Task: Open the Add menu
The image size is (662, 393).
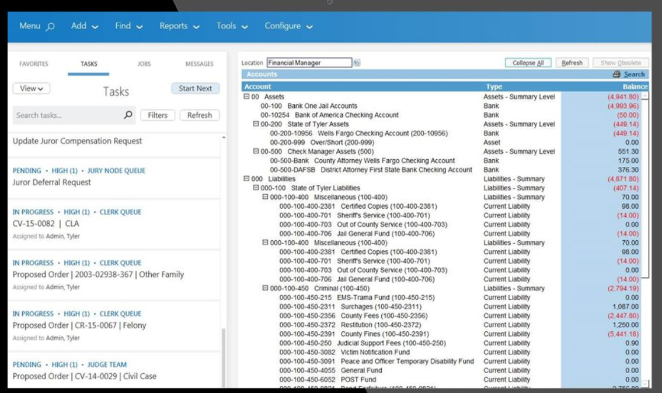Action: (x=85, y=26)
